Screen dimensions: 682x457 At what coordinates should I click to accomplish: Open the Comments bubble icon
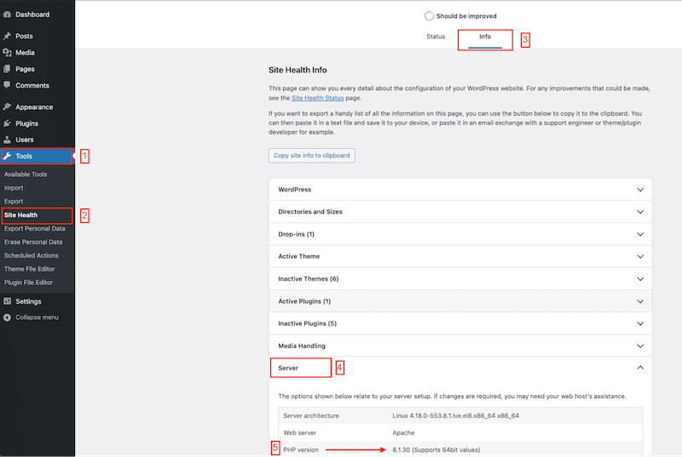tap(7, 85)
